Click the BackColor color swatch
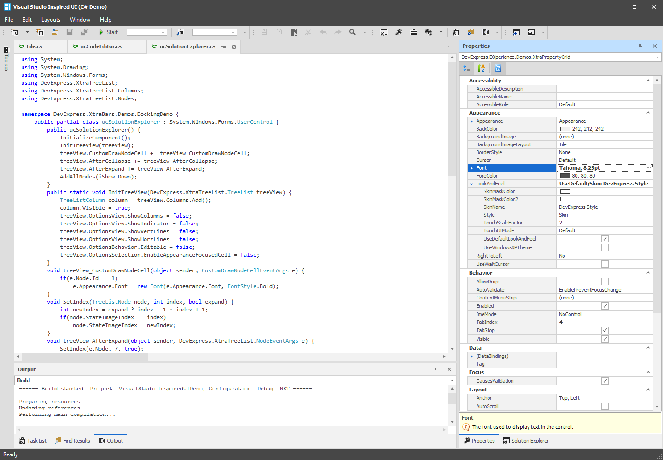The width and height of the screenshot is (663, 460). (x=565, y=129)
